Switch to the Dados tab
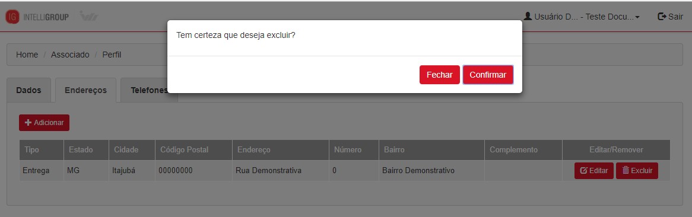The width and height of the screenshot is (692, 217). pyautogui.click(x=28, y=90)
